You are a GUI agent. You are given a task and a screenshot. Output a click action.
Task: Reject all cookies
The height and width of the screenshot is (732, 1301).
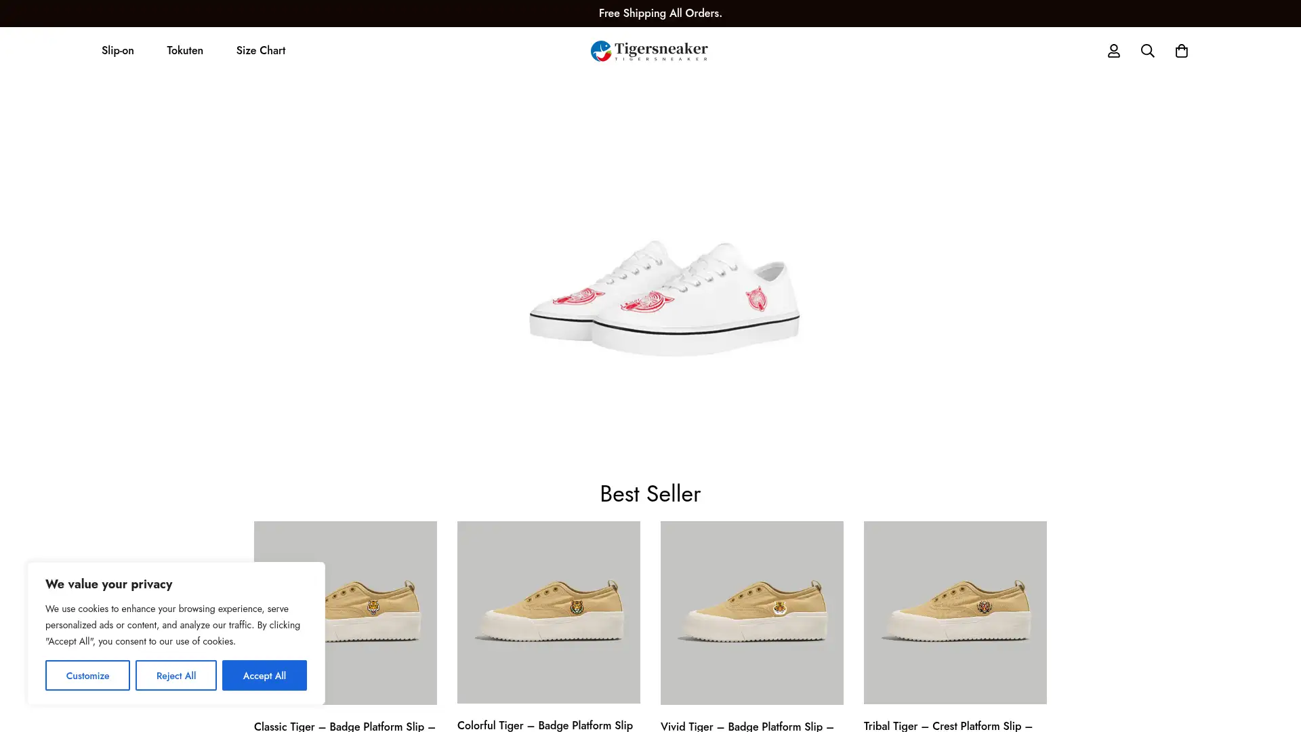175,675
